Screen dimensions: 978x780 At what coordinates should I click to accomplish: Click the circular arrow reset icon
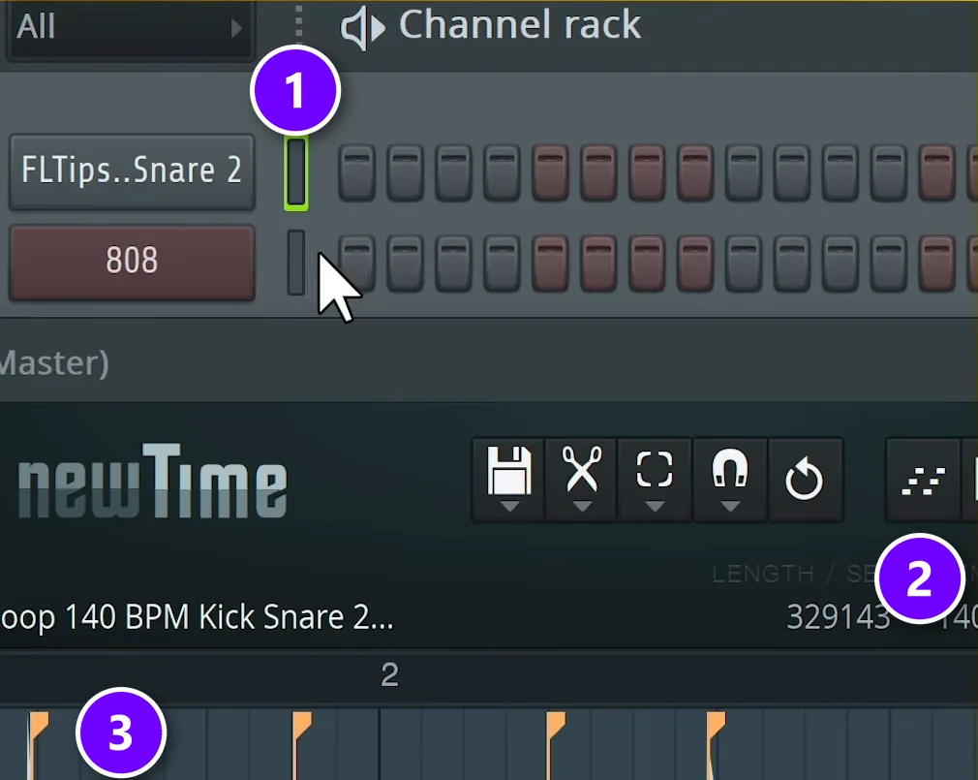pos(804,479)
